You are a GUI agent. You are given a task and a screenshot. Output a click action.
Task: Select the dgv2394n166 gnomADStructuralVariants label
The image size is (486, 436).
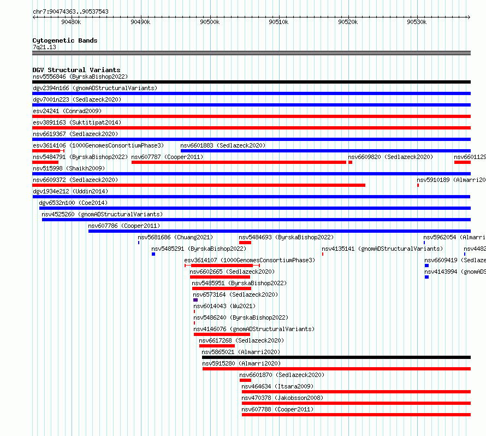click(95, 88)
